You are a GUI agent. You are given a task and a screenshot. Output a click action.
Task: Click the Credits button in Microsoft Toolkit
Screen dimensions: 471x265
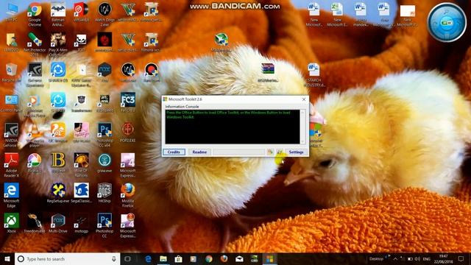[174, 152]
